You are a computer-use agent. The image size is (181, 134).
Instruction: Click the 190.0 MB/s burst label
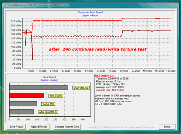click(56, 96)
